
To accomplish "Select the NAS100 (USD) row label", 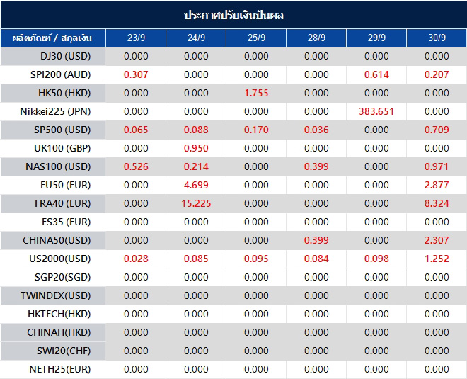I will 58,166.
